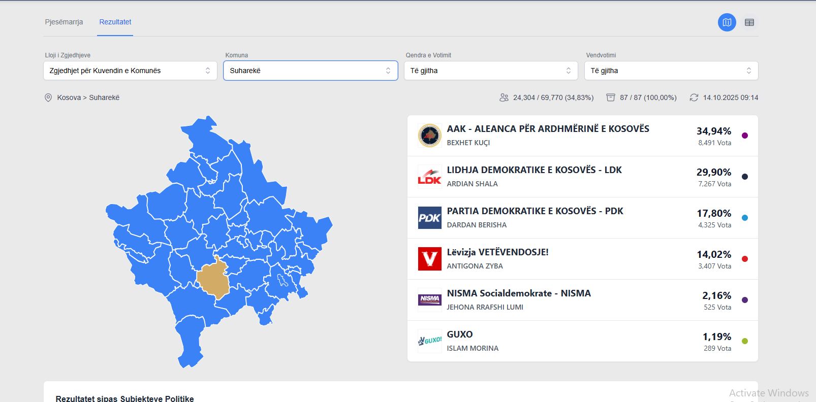Click the purple AAK color dot
The height and width of the screenshot is (402, 816).
(x=744, y=136)
